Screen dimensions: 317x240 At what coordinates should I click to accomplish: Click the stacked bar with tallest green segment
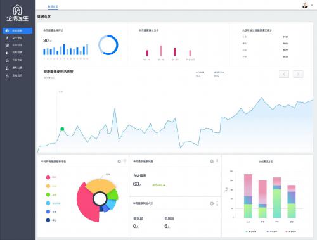coord(277,198)
